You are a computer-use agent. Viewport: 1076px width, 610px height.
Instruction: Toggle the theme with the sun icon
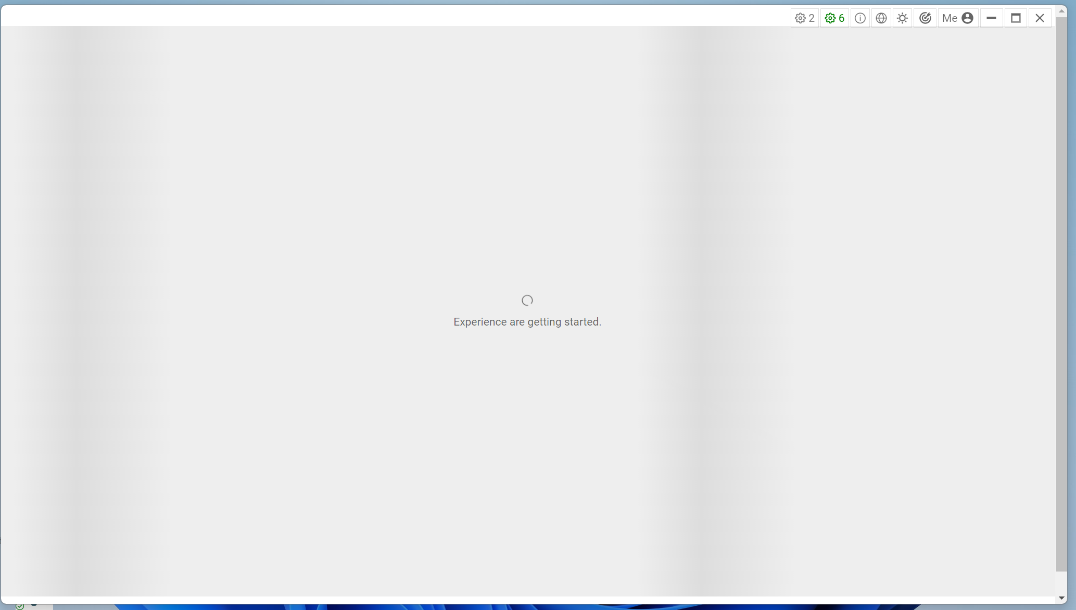tap(903, 18)
